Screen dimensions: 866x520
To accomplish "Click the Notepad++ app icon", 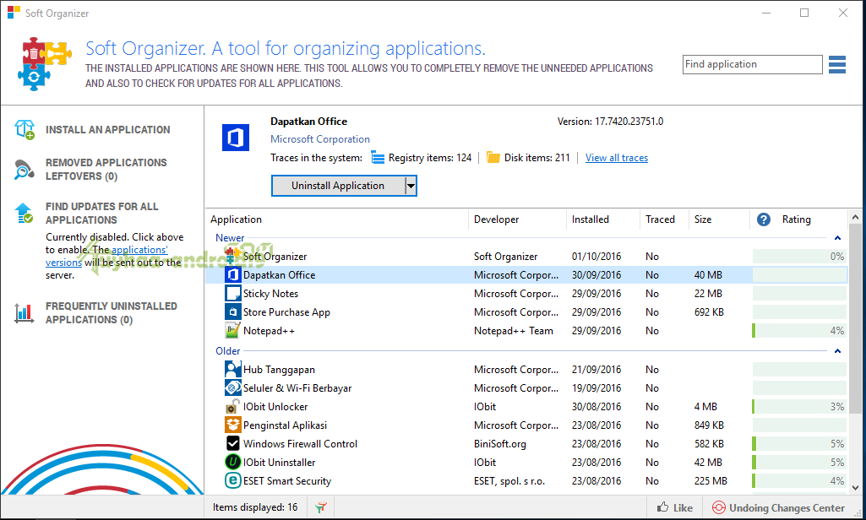I will [232, 331].
